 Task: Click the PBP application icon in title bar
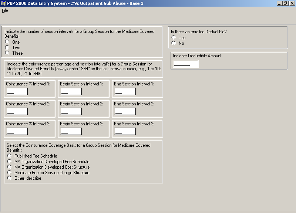point(3,3)
